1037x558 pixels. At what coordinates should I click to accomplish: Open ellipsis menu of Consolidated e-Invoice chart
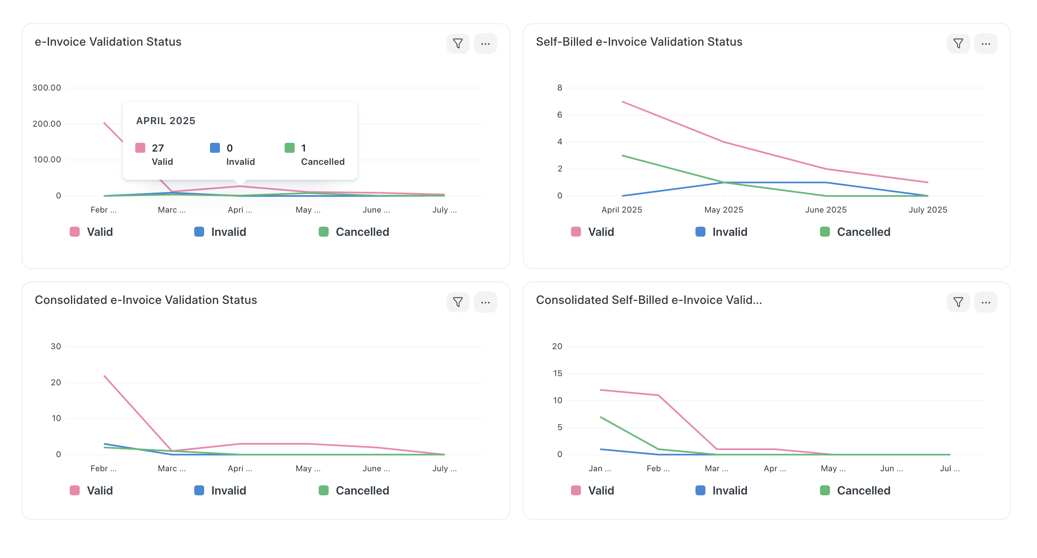pos(485,302)
